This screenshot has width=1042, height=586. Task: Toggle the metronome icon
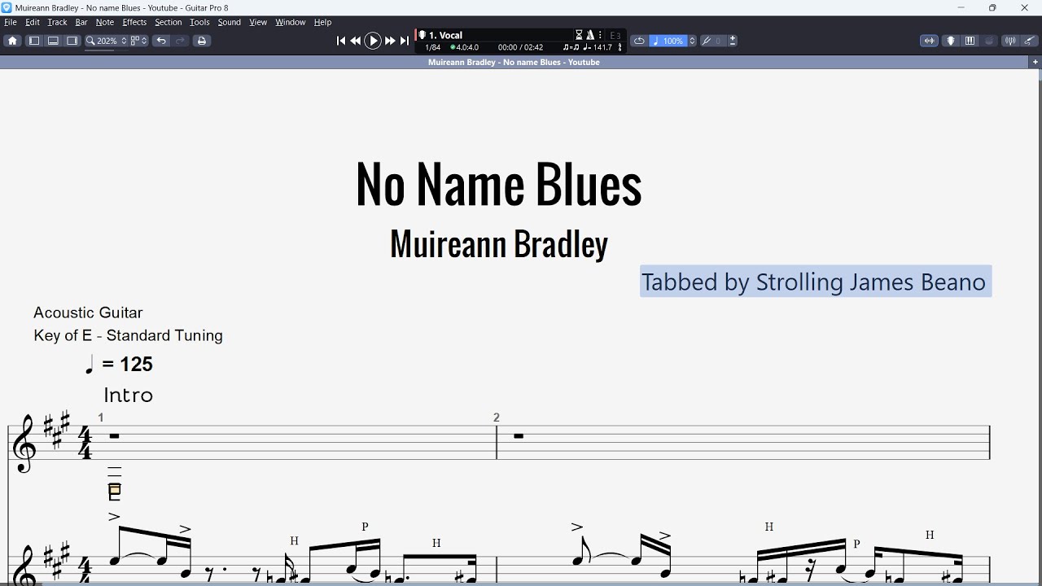tap(590, 35)
